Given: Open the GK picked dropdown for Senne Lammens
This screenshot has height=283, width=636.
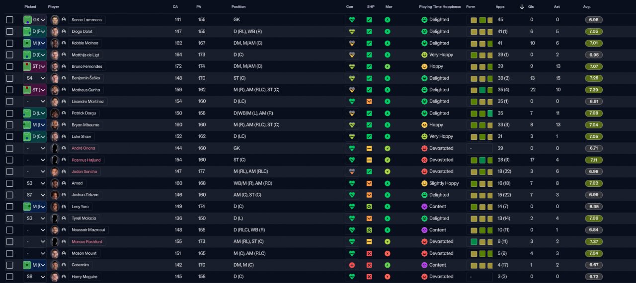Looking at the screenshot, I should pyautogui.click(x=35, y=20).
